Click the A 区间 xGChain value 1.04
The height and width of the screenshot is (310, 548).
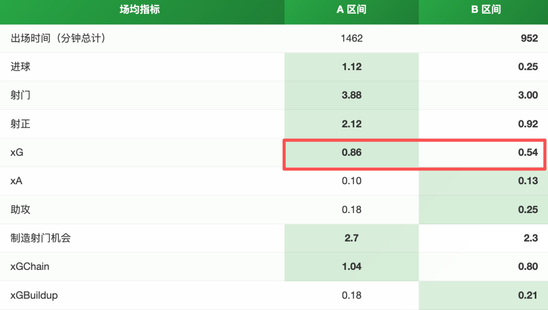352,266
